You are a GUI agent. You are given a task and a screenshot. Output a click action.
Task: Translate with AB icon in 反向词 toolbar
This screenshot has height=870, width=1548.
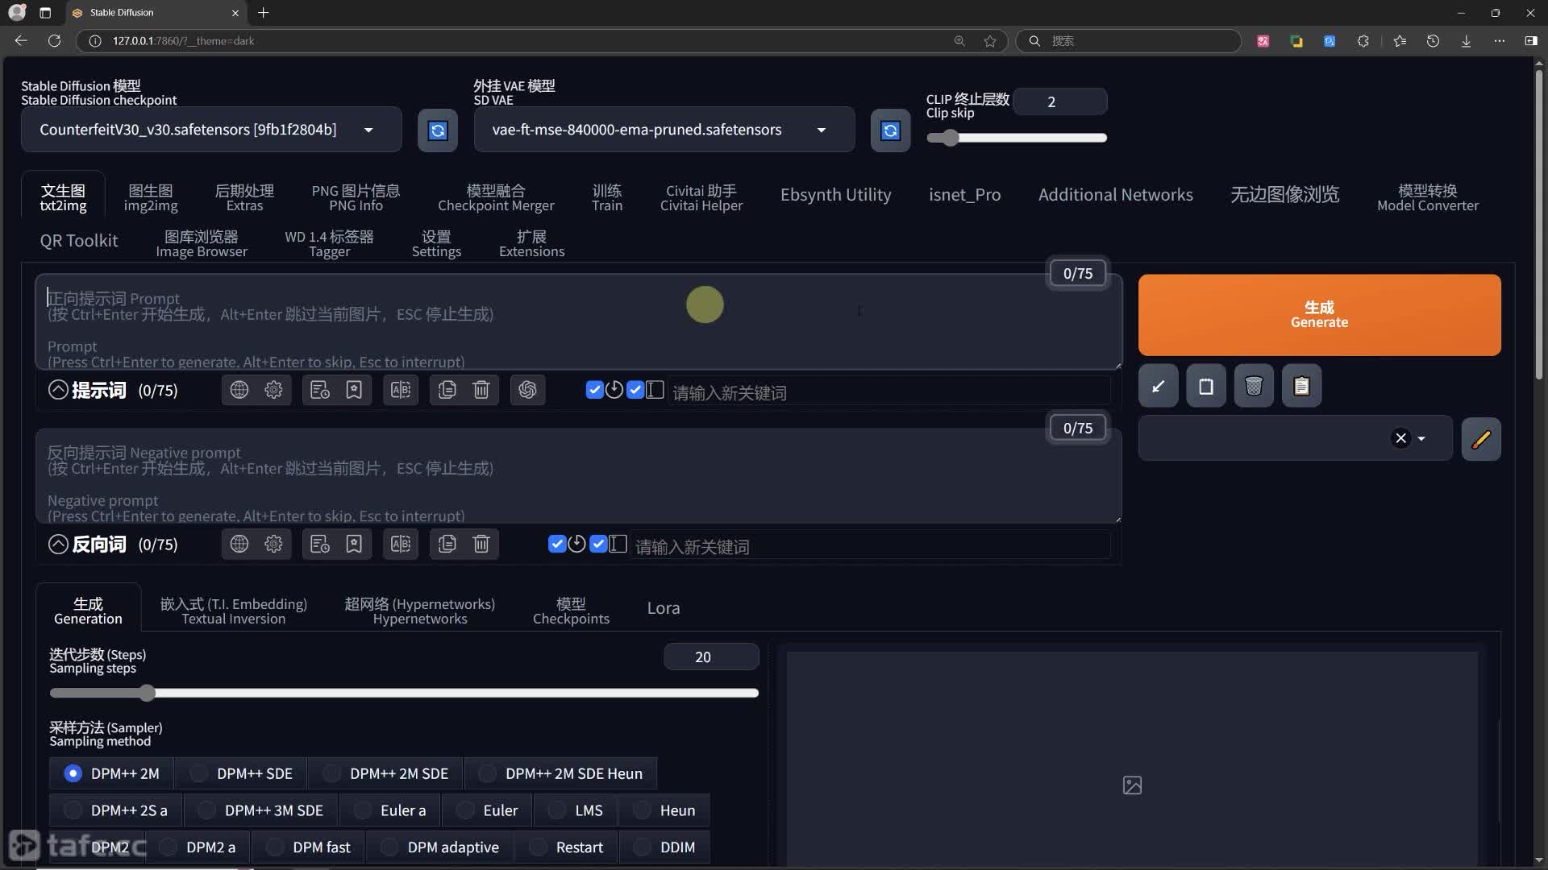pyautogui.click(x=401, y=544)
